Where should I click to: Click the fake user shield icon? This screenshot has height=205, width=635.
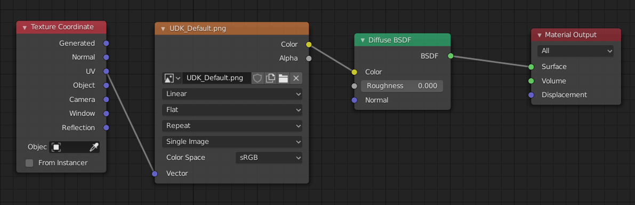(258, 78)
